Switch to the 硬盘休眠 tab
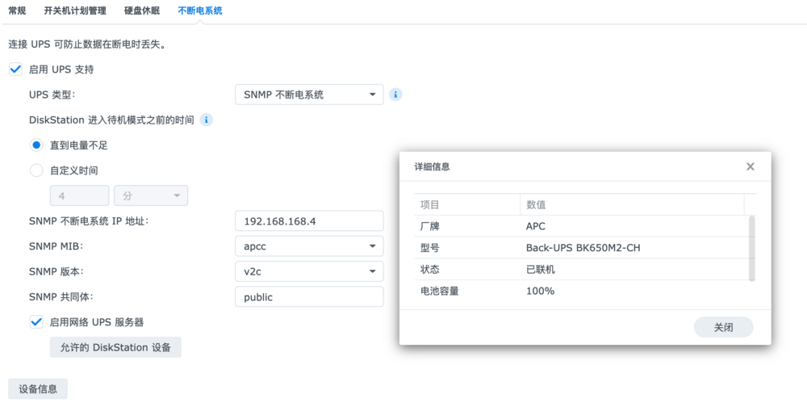The width and height of the screenshot is (807, 420). tap(142, 10)
